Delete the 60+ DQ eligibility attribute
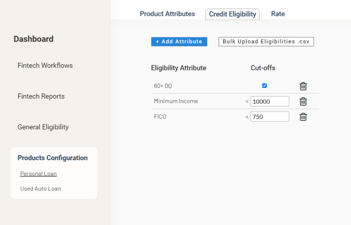 tap(303, 86)
